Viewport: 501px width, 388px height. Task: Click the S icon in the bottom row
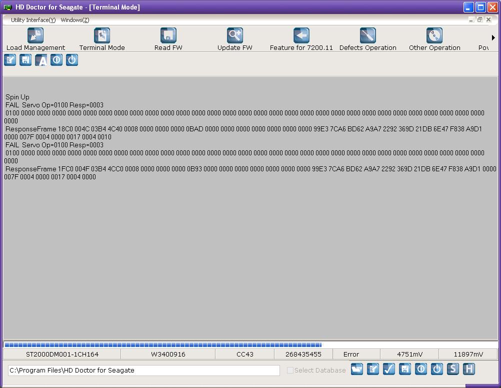click(x=453, y=369)
